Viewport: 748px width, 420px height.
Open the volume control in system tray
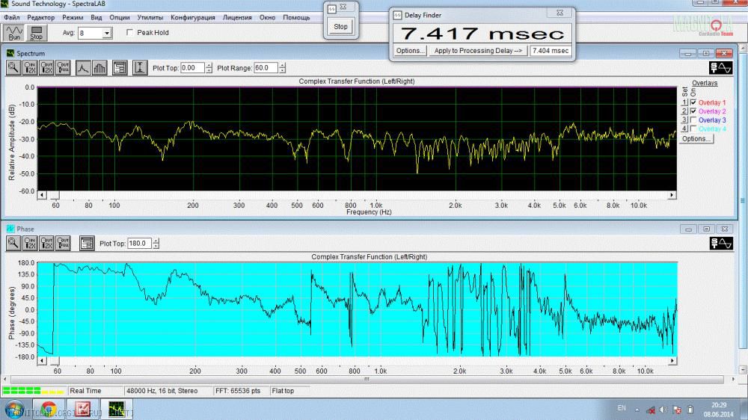tap(663, 410)
